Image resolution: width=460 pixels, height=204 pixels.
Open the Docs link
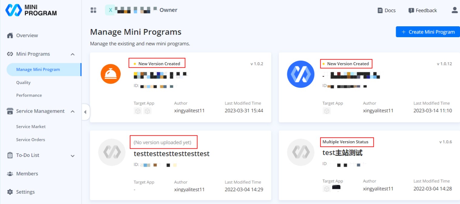tap(387, 10)
